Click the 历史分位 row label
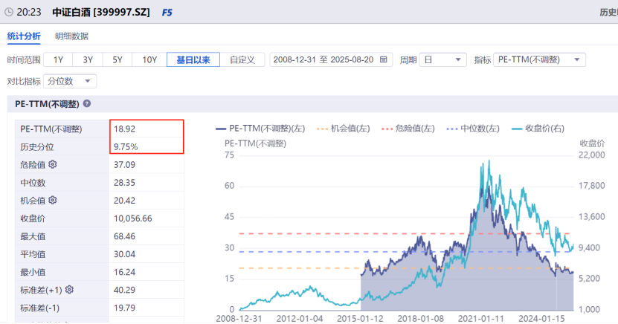 click(x=37, y=147)
